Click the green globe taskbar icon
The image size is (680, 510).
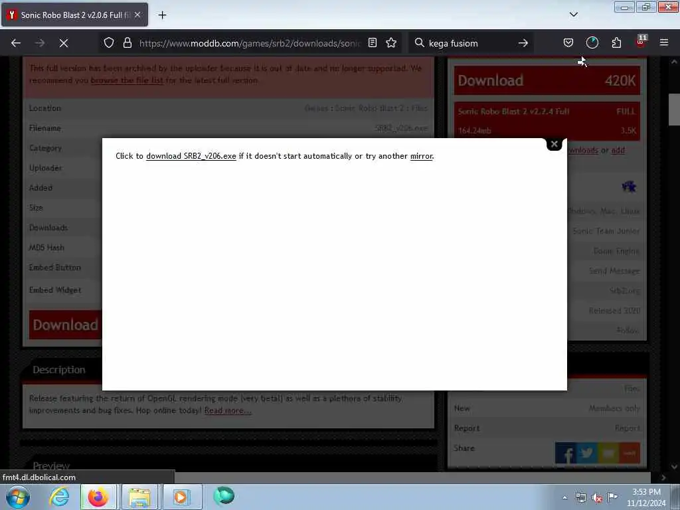224,496
